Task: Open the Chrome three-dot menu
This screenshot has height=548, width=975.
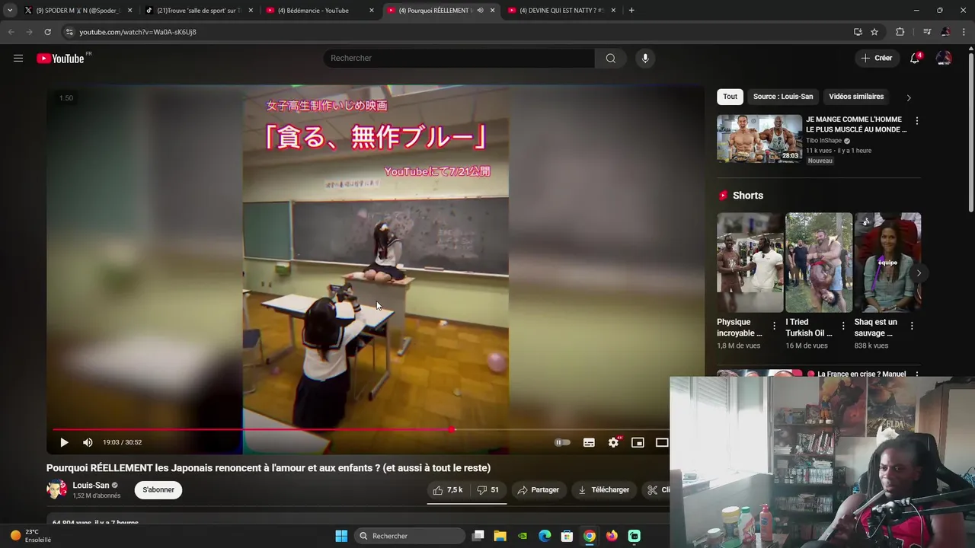Action: [x=964, y=32]
